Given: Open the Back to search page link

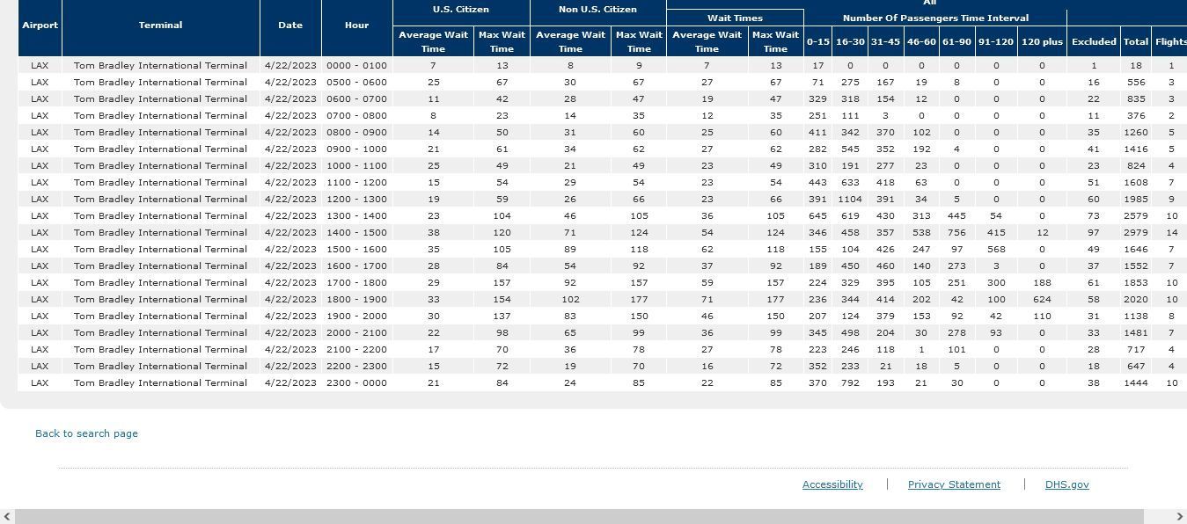Looking at the screenshot, I should (86, 433).
